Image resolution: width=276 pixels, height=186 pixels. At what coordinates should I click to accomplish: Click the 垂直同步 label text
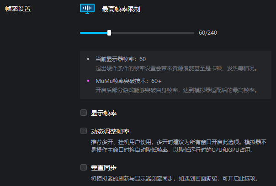(104, 168)
